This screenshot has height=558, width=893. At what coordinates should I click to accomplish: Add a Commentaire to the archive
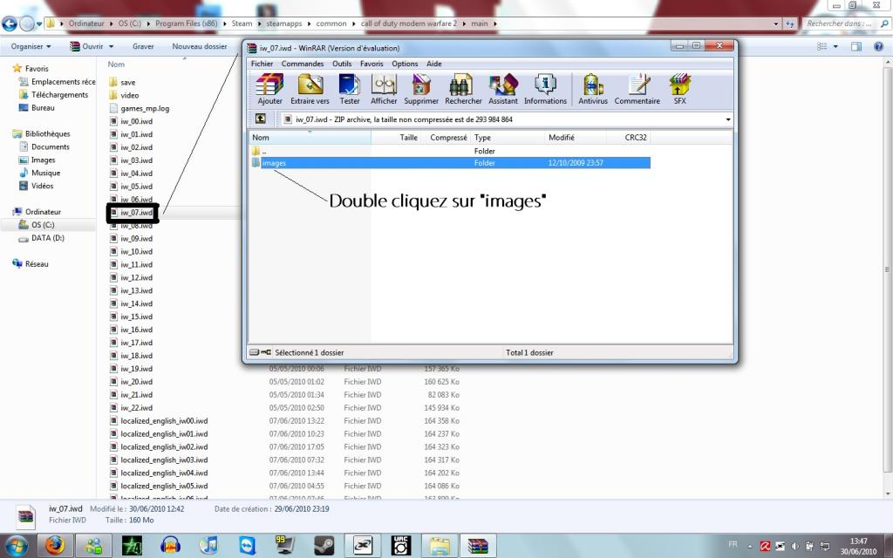click(x=637, y=90)
